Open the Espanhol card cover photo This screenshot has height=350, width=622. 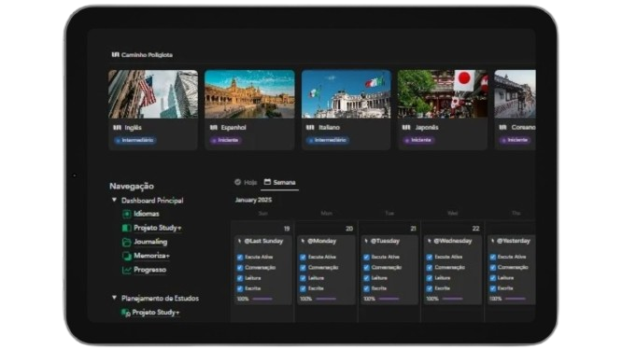click(249, 94)
